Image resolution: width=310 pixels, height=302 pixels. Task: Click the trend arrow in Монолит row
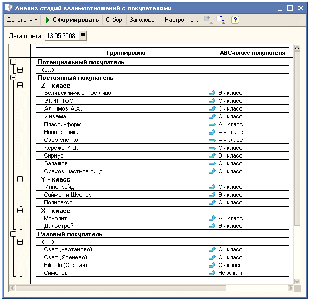click(212, 218)
